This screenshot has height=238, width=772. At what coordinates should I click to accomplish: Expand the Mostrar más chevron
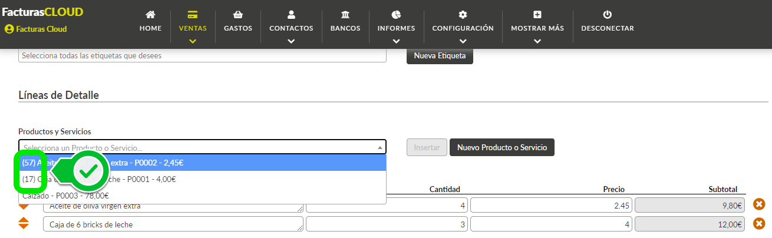[537, 41]
